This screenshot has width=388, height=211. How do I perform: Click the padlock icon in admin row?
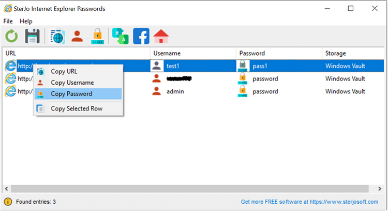pyautogui.click(x=243, y=91)
